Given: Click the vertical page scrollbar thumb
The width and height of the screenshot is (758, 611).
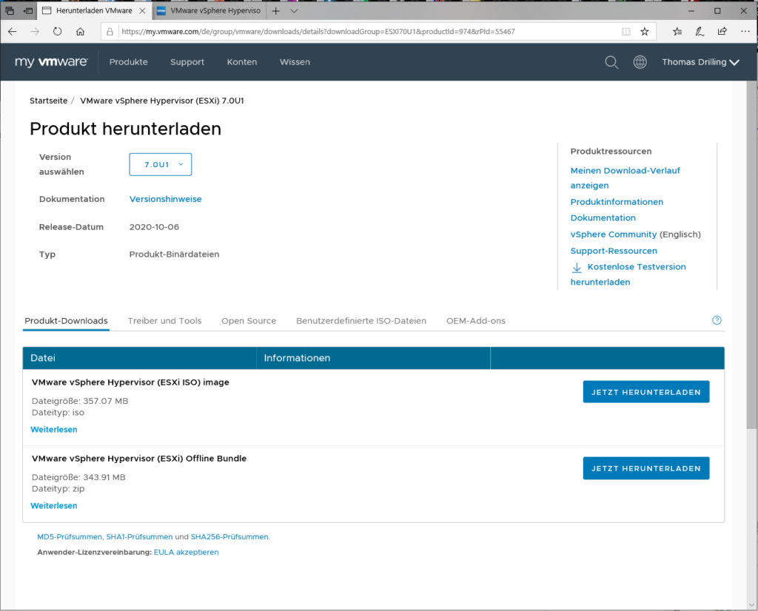Looking at the screenshot, I should [751, 255].
